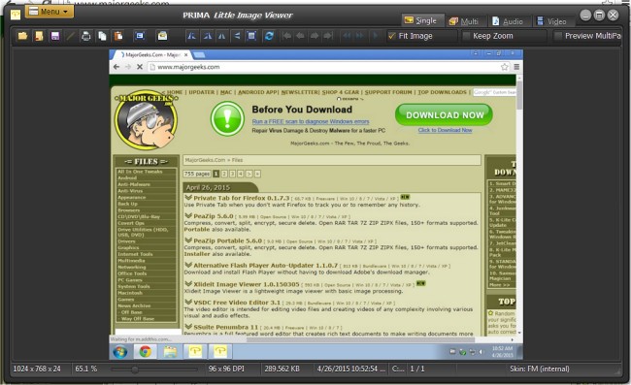Save image with the floppy disk icon
Viewport: 631px width, 385px height.
click(x=55, y=36)
